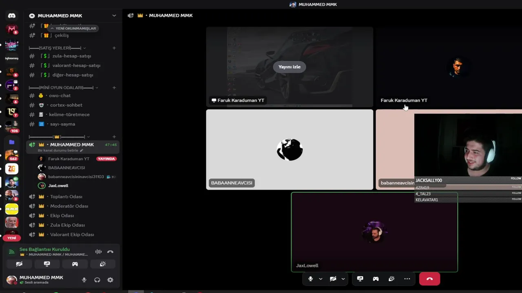Open user settings gear
The width and height of the screenshot is (522, 293).
pos(110,280)
